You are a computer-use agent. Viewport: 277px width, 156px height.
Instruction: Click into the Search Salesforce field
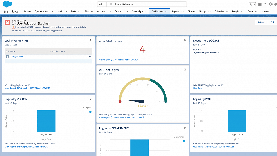point(147,4)
